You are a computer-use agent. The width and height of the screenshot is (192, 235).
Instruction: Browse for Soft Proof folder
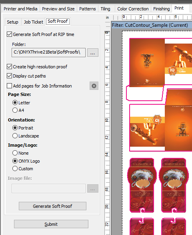click(x=93, y=52)
